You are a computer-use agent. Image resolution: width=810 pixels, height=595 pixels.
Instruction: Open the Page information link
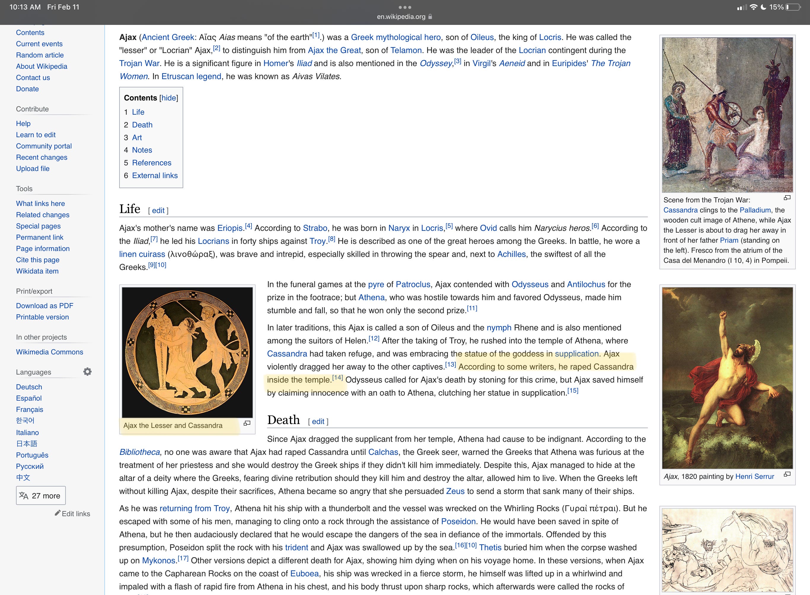pyautogui.click(x=43, y=249)
